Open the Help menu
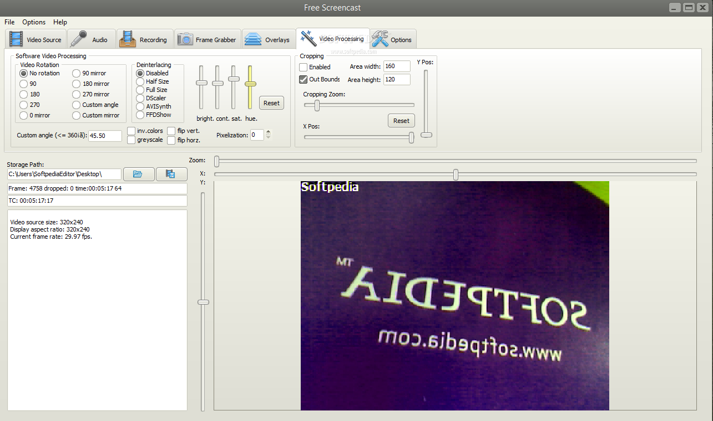Screen dimensions: 713x421 pos(60,22)
